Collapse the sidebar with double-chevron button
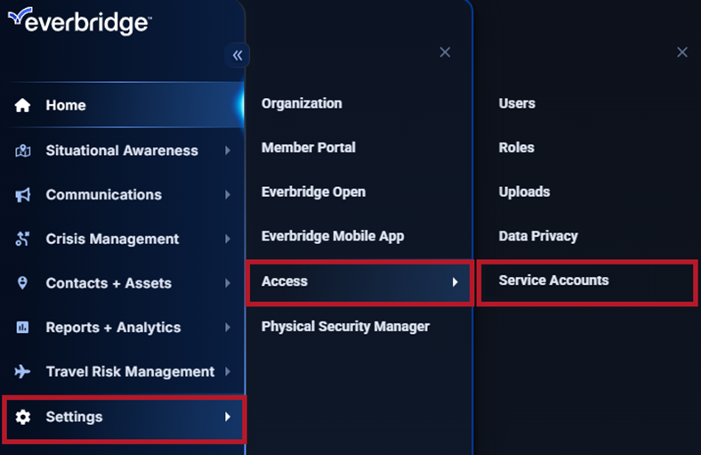This screenshot has height=455, width=701. pos(238,55)
